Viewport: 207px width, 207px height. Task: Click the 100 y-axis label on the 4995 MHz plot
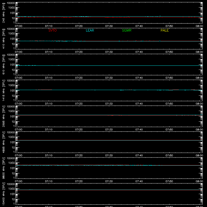pos(12,142)
